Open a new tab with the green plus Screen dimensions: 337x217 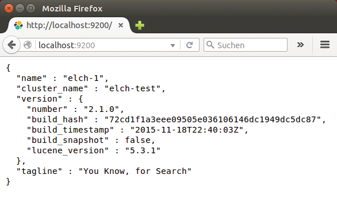coord(140,25)
